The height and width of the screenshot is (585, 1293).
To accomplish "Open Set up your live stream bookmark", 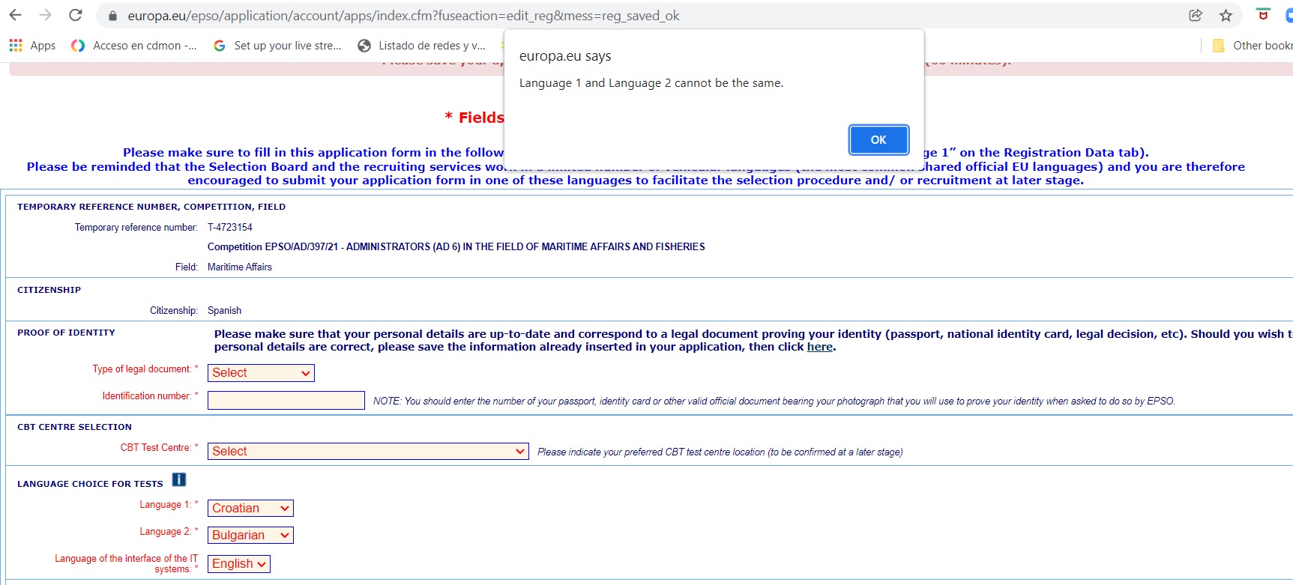I will [x=277, y=46].
